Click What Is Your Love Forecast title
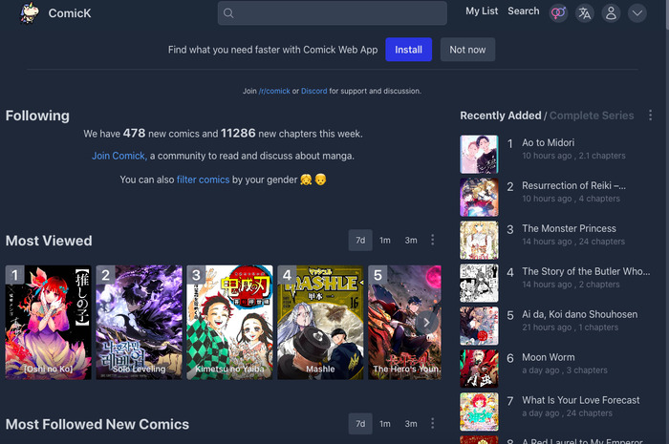669x444 pixels. pyautogui.click(x=581, y=400)
